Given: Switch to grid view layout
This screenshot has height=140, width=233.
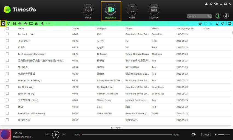Looking at the screenshot, I should tap(229, 24).
